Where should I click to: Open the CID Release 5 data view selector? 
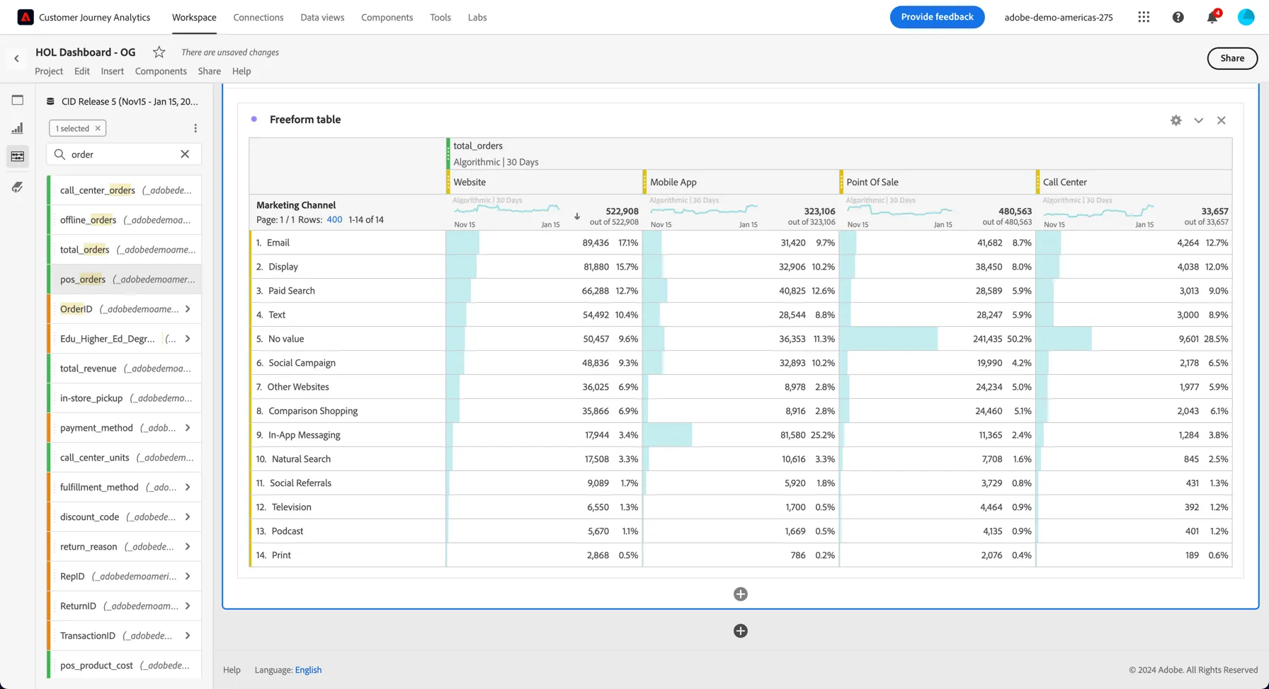(x=123, y=101)
